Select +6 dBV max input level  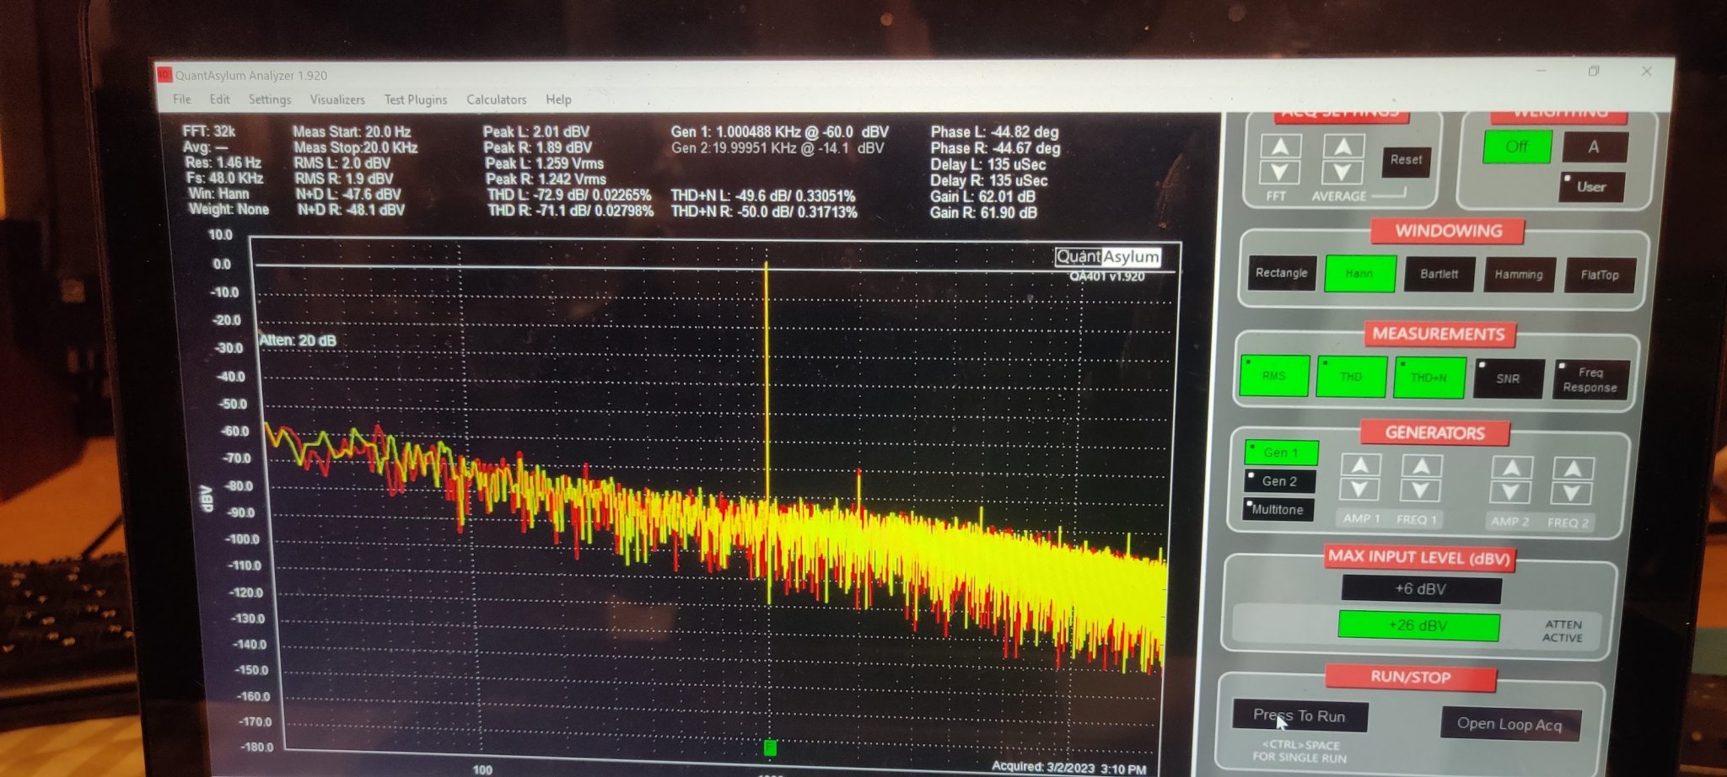pos(1421,589)
